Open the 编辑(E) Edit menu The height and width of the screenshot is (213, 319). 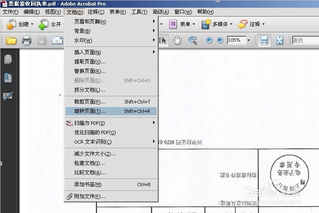pos(31,12)
